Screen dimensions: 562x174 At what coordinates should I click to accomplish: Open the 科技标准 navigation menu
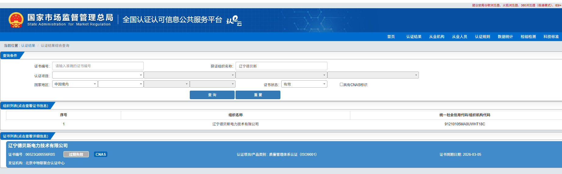[x=551, y=37]
